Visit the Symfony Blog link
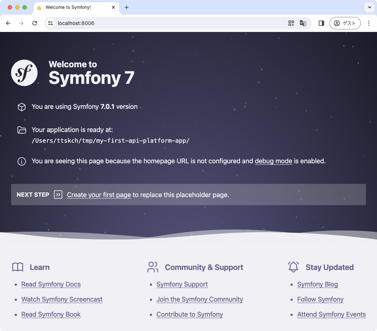Image resolution: width=377 pixels, height=331 pixels. tap(317, 284)
